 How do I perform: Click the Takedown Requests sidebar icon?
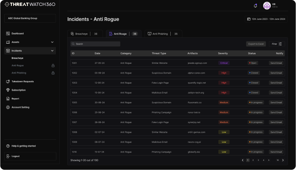(8, 81)
